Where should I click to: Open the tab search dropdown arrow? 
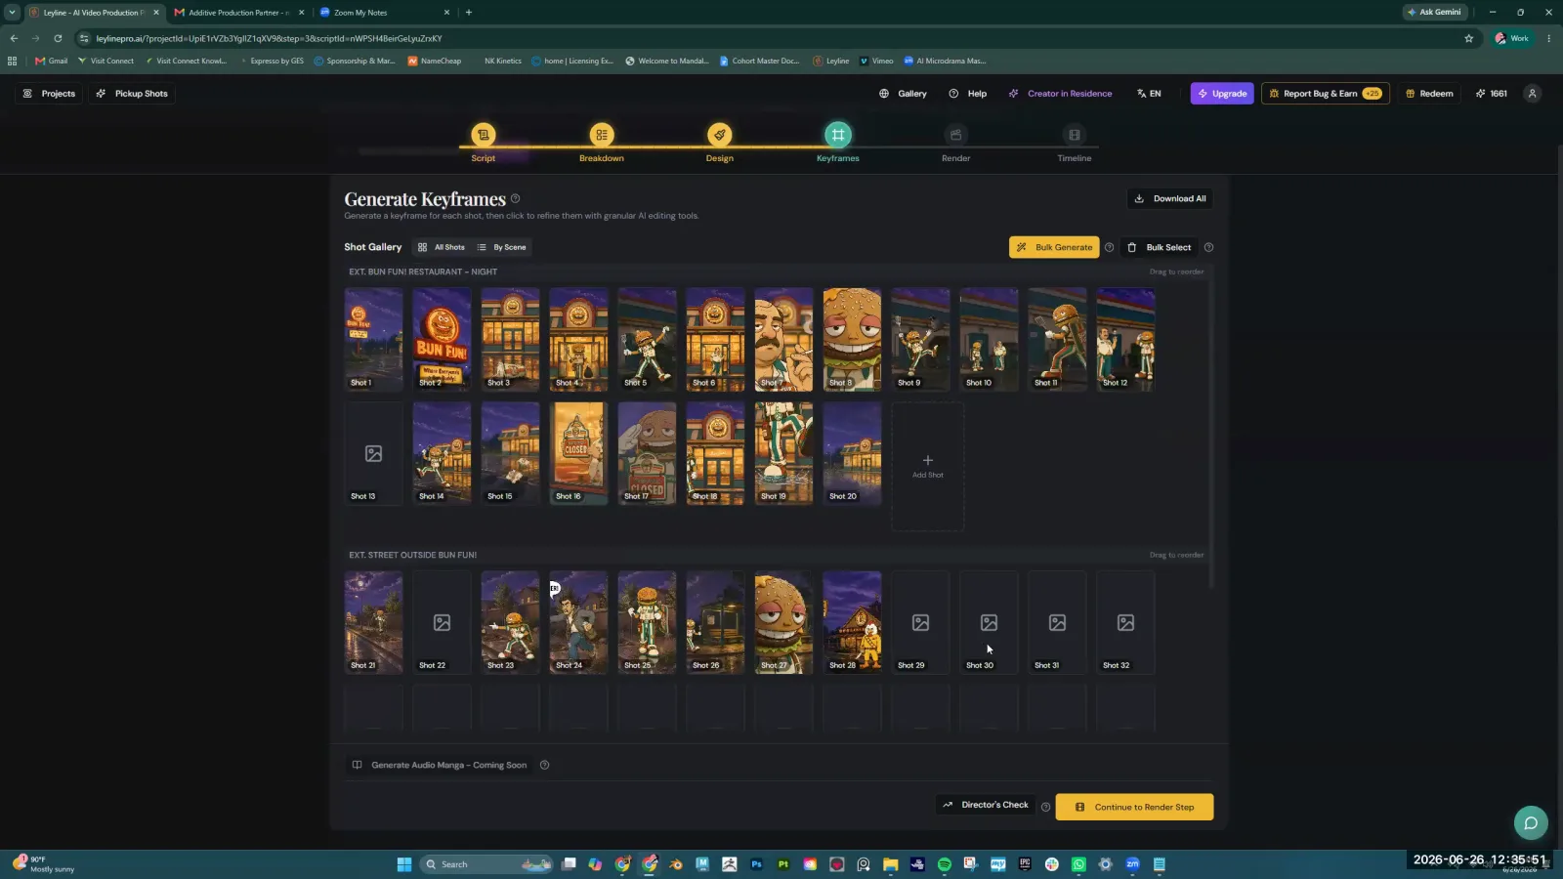click(12, 12)
